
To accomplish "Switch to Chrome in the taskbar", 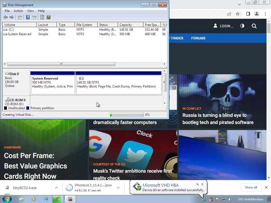I will click(x=58, y=199).
